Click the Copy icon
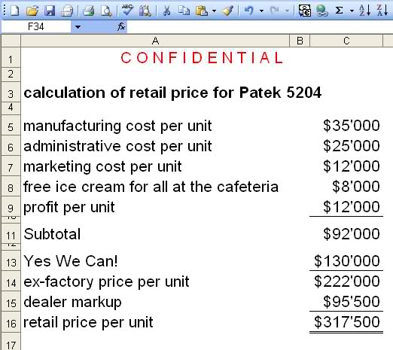Screen dimensions: 393x350 [x=184, y=11]
